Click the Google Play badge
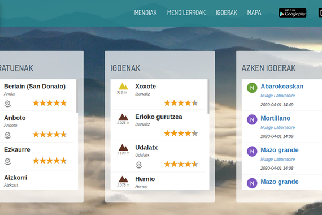 pos(293,13)
